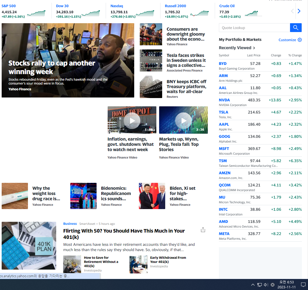
Task: Open the weight loss drug race story
Action: coord(46,193)
